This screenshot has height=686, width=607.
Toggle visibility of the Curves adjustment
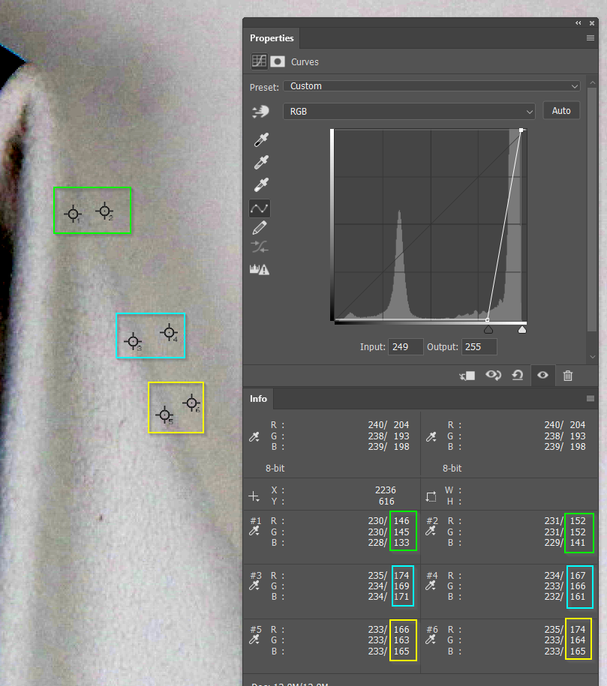tap(542, 376)
